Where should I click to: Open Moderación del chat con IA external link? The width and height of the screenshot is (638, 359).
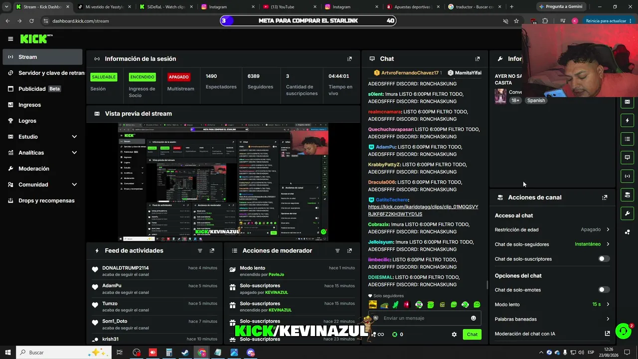[x=607, y=334]
